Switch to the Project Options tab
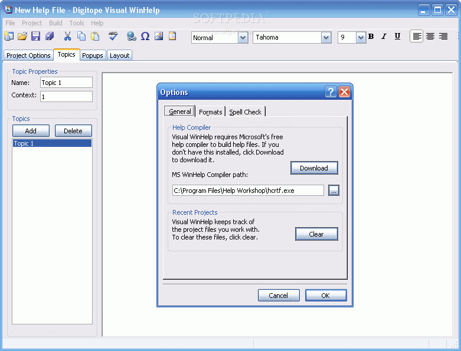461x351 pixels. point(28,55)
